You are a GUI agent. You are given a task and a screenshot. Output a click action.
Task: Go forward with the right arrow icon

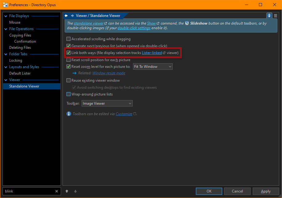click(x=72, y=16)
